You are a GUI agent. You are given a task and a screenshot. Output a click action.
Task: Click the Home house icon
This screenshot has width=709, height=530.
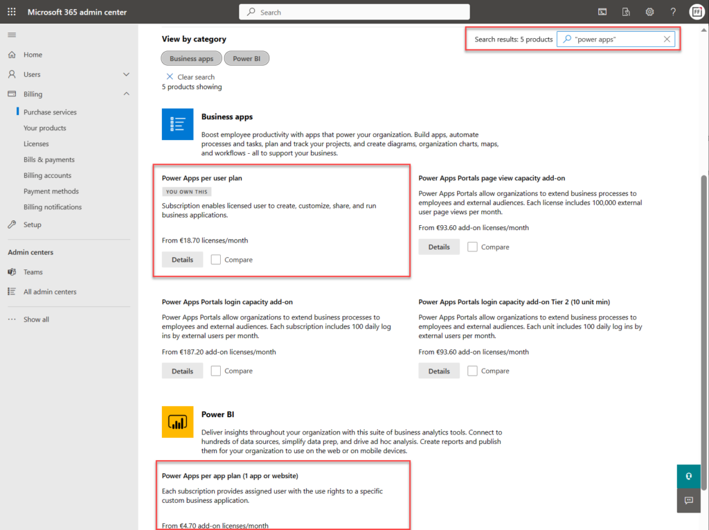pos(12,54)
